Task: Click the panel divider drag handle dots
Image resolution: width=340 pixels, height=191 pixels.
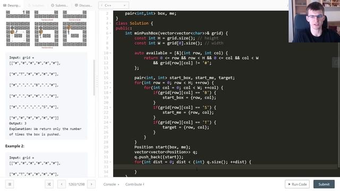Action: 97,82
